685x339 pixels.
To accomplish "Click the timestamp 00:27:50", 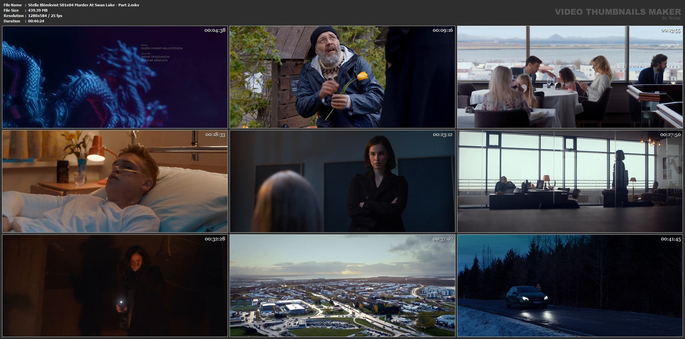I will point(671,135).
